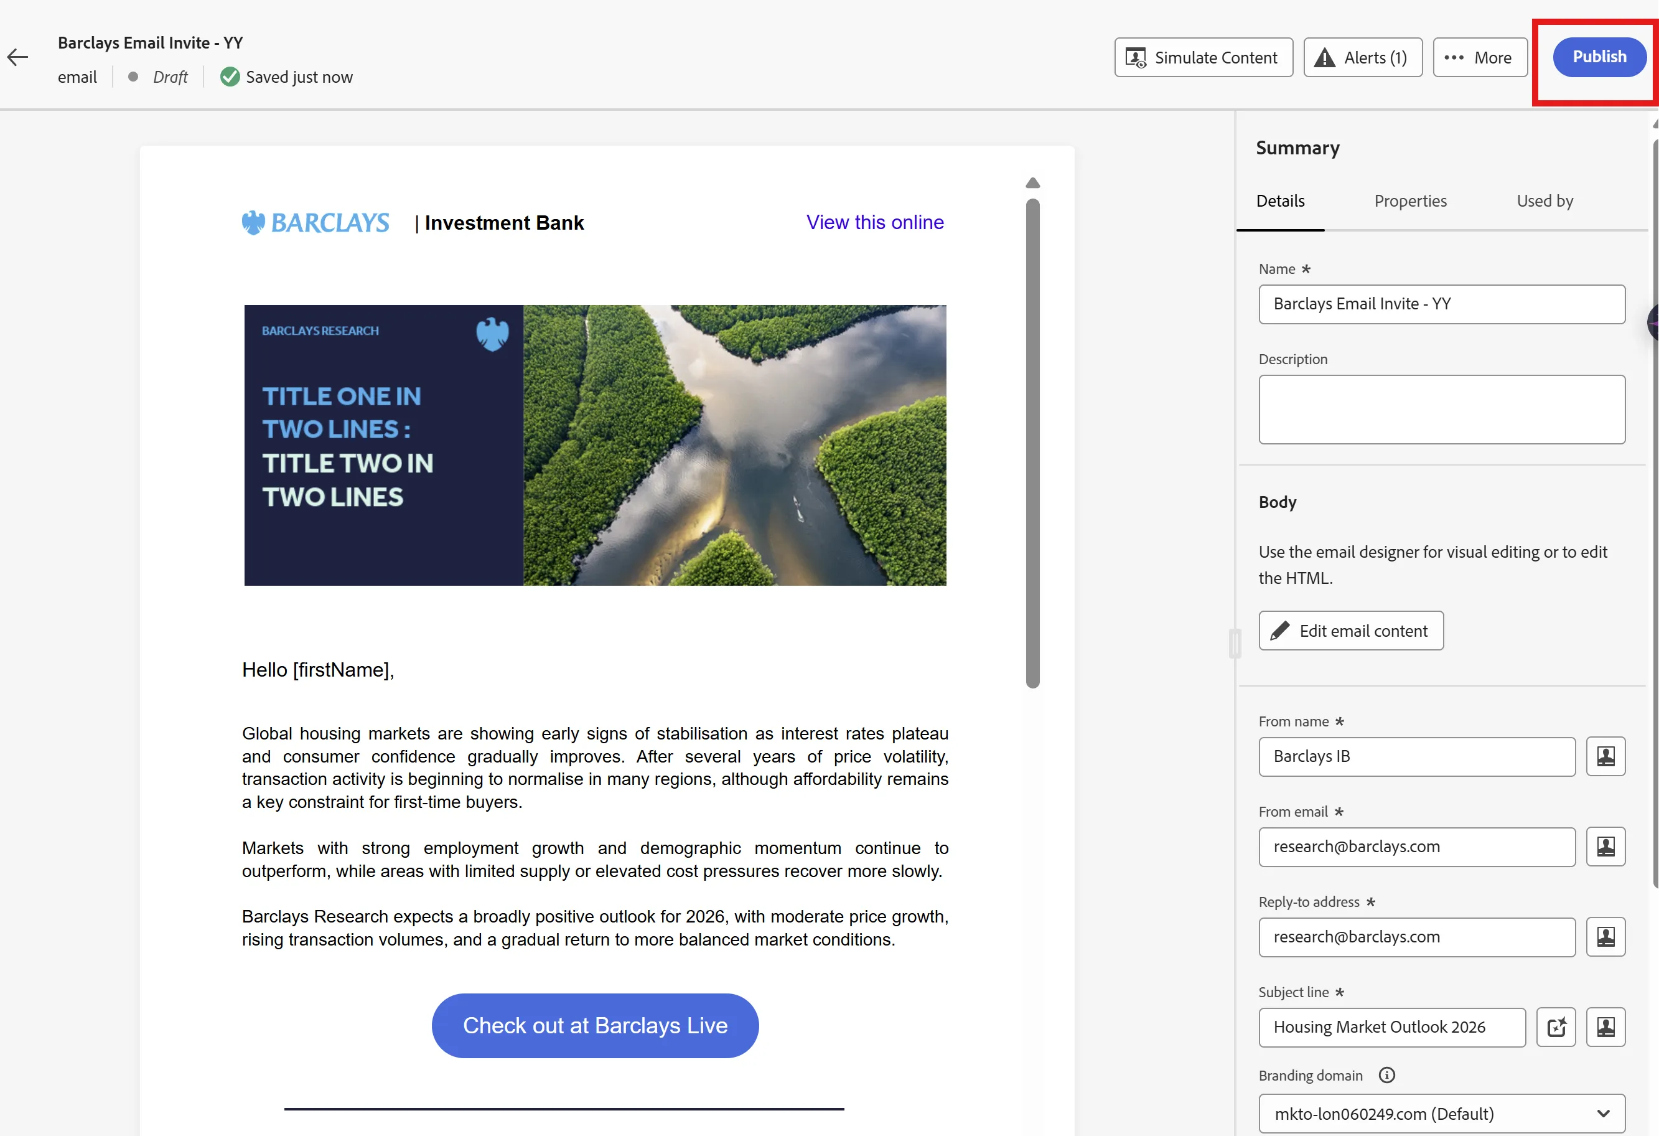This screenshot has width=1659, height=1136.
Task: Click the Simulate Content button
Action: coord(1203,58)
